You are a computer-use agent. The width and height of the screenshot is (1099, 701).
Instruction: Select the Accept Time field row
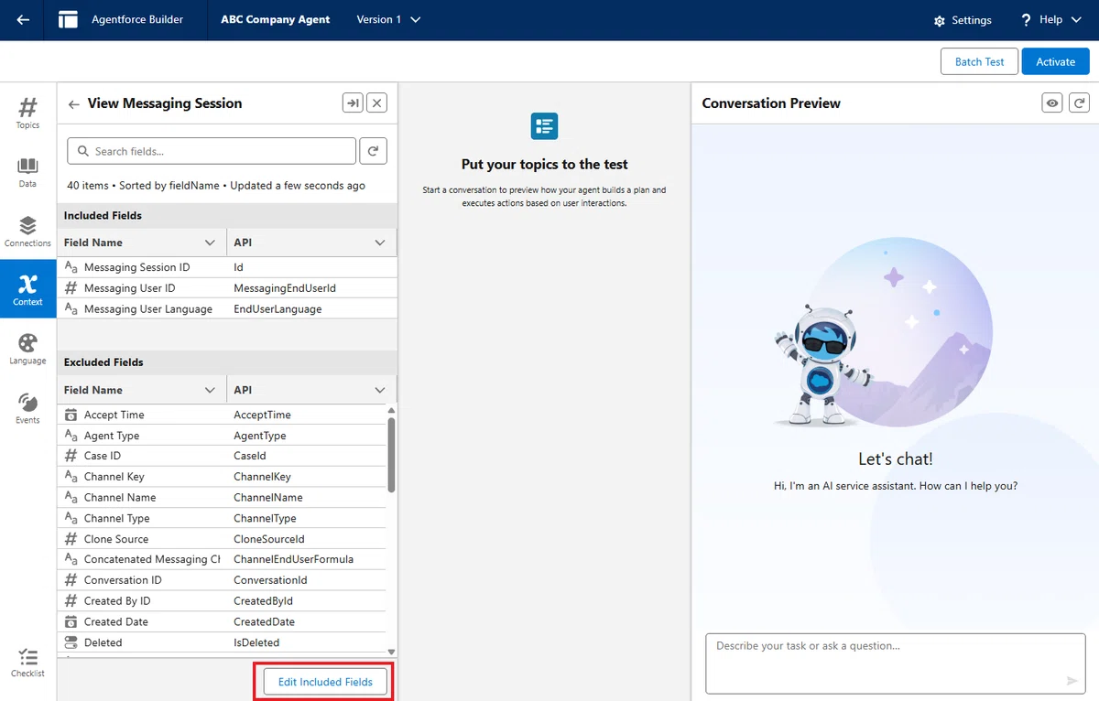222,415
